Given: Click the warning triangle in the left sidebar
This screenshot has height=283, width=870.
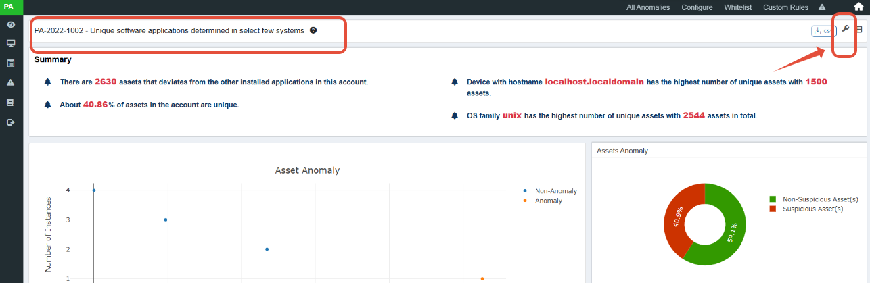Looking at the screenshot, I should [x=11, y=83].
